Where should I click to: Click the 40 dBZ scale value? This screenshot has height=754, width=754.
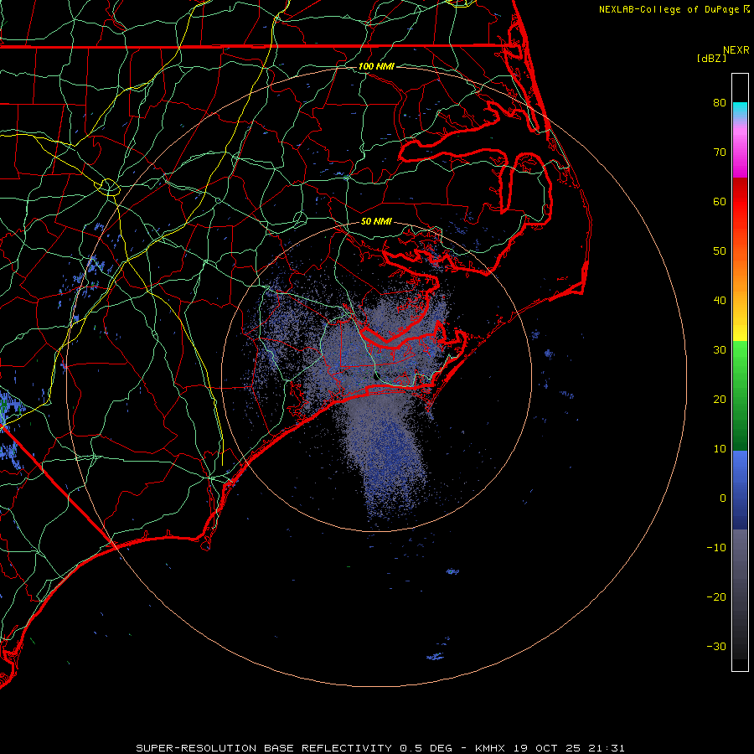coord(720,301)
